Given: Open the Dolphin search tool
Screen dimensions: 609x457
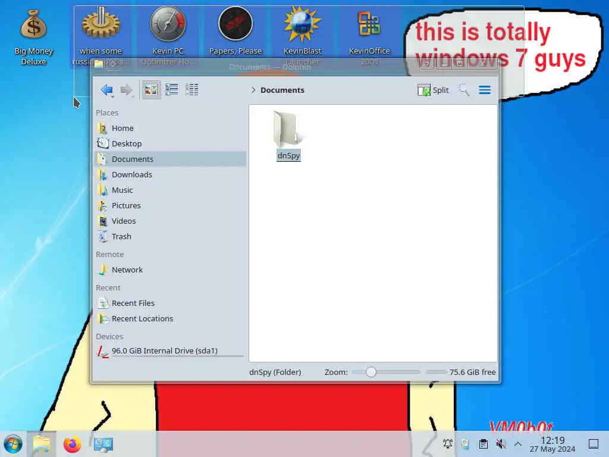Looking at the screenshot, I should pos(464,90).
